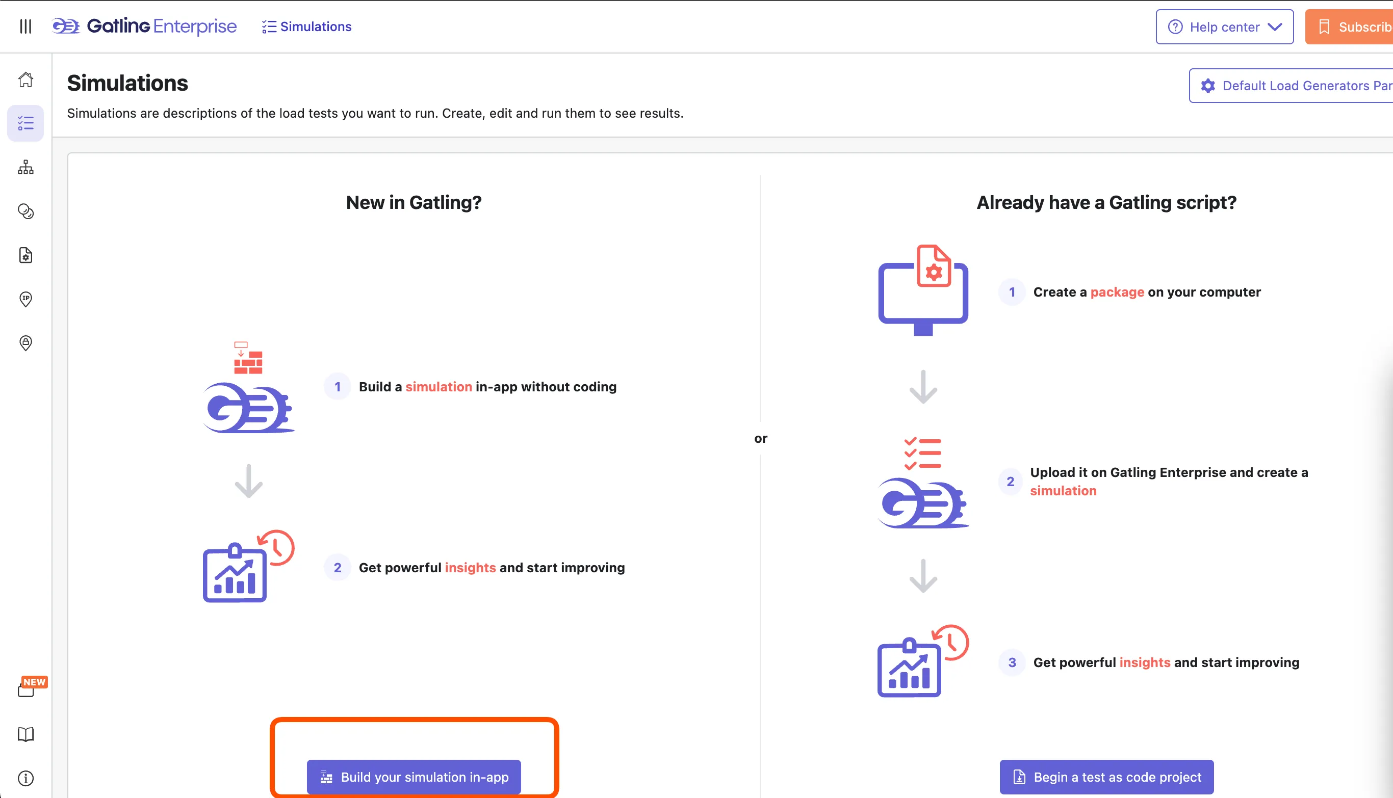Click Begin a test as code project
Viewport: 1393px width, 798px height.
(x=1106, y=777)
